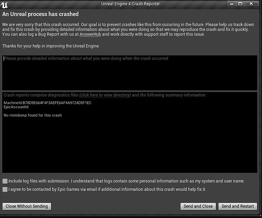
Task: Open the crash diagnostics directory link
Action: [x=105, y=95]
